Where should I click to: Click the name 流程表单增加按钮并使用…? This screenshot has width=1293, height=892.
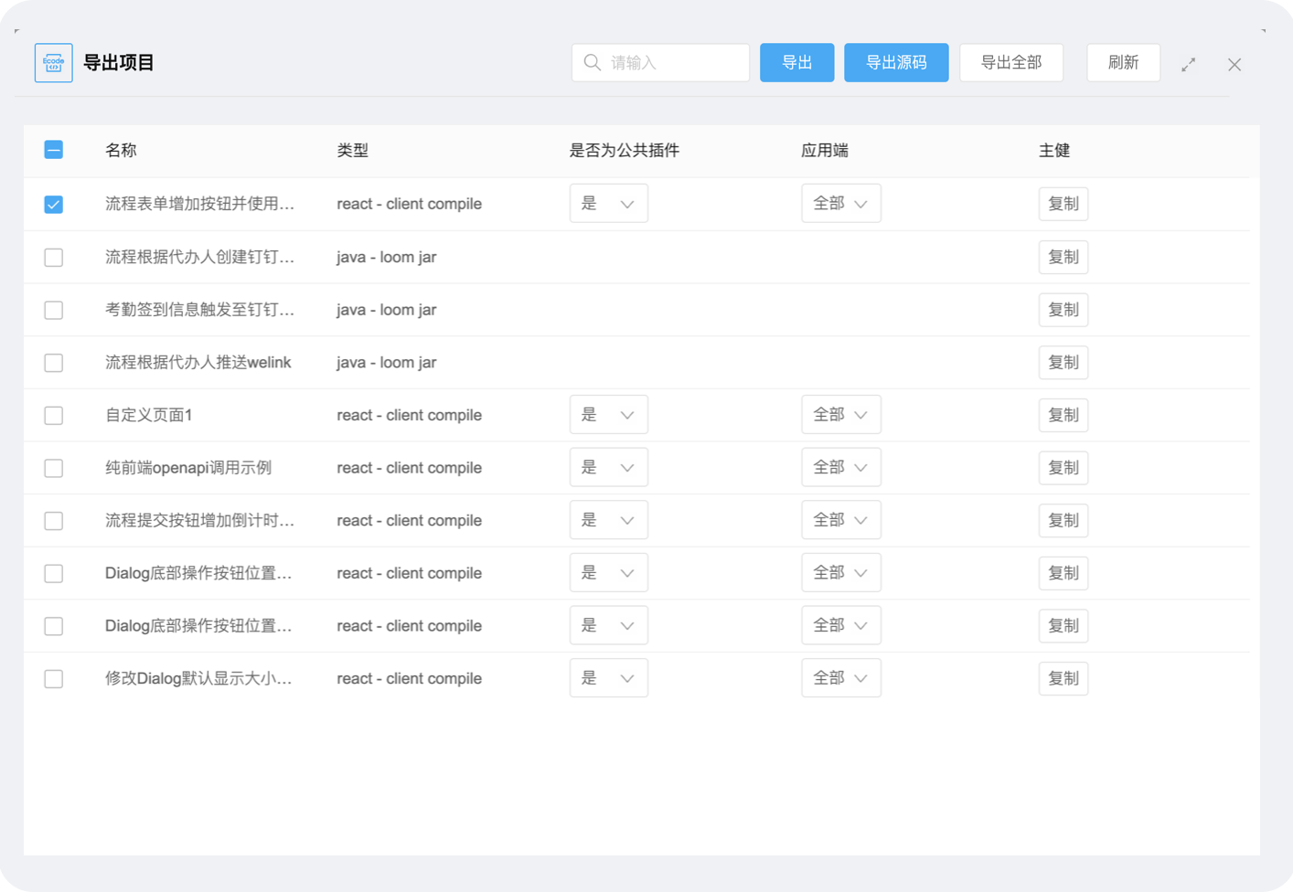(199, 204)
